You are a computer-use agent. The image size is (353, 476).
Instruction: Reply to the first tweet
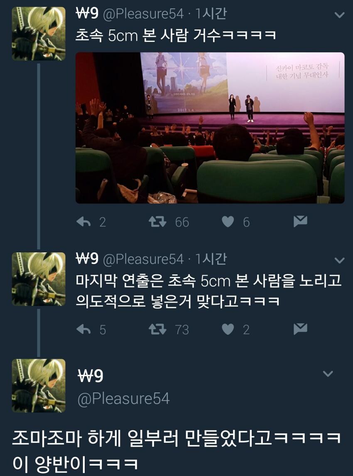[84, 222]
